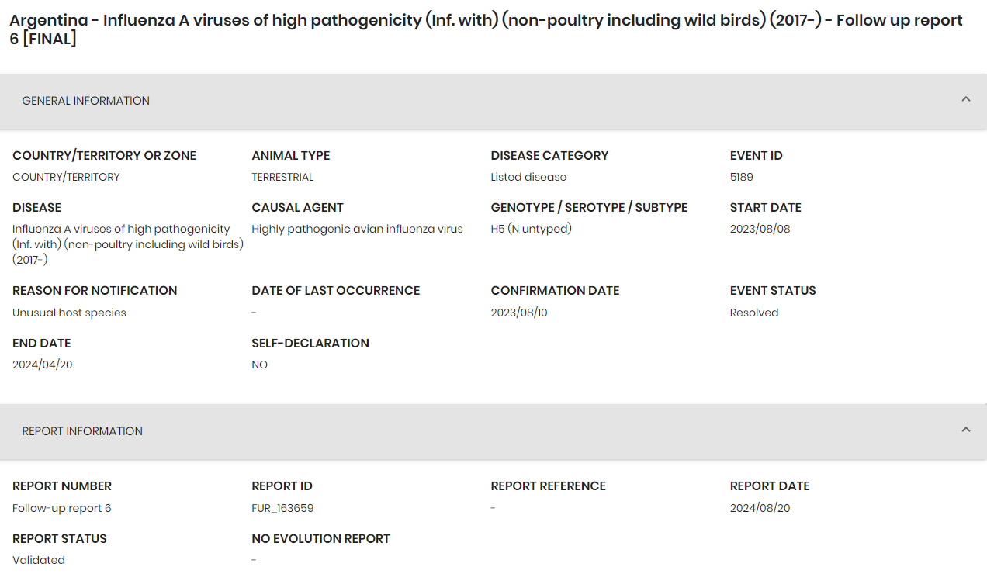Click the Validated report status value
The width and height of the screenshot is (987, 584).
(39, 560)
